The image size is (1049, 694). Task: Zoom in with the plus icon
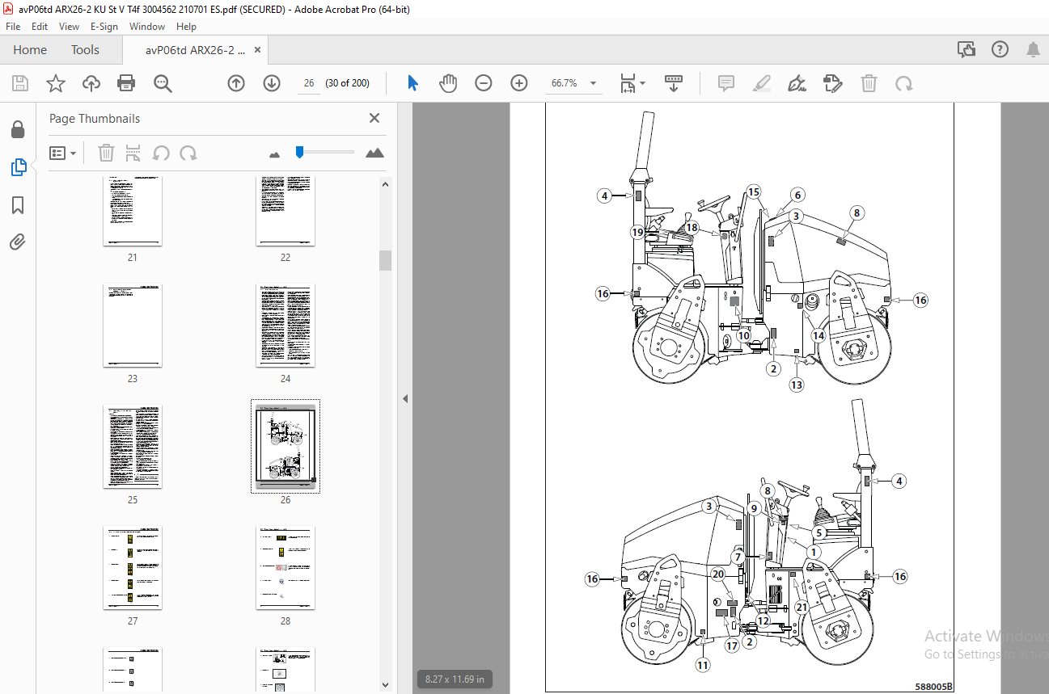coord(519,83)
